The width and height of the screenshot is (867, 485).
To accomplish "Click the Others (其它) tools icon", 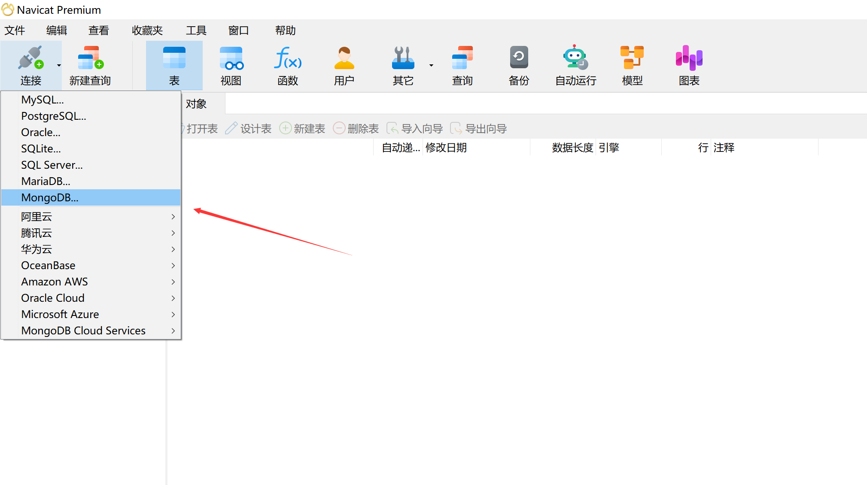I will 403,58.
